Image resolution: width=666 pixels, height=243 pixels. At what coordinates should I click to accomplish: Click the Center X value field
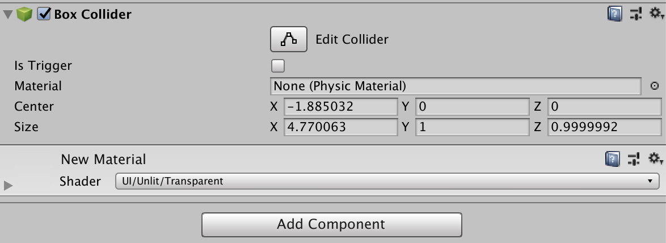coord(340,107)
